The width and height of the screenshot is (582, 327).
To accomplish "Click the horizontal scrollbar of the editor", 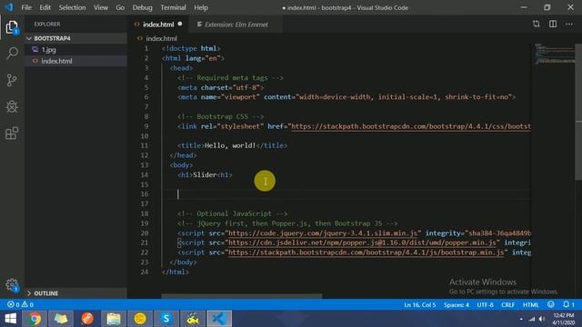I will tap(242, 296).
